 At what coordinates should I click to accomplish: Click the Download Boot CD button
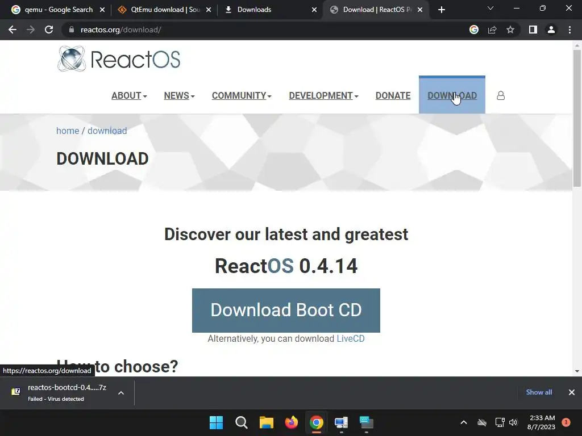click(x=286, y=311)
